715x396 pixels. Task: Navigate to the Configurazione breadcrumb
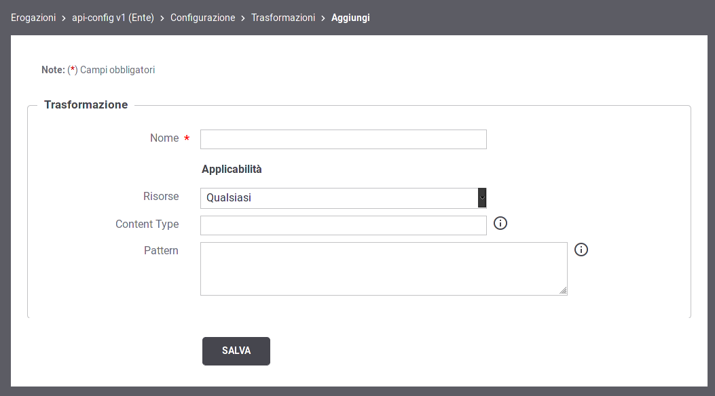click(x=203, y=18)
